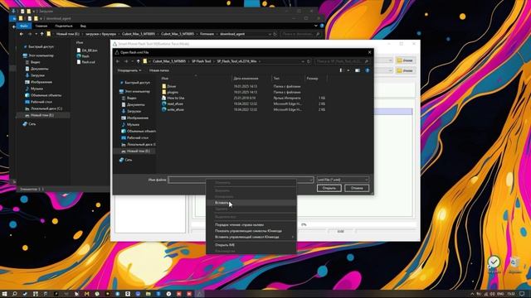Screen dimensions: 531x298
Task: Open the notification center in taskbar
Action: coord(522,294)
